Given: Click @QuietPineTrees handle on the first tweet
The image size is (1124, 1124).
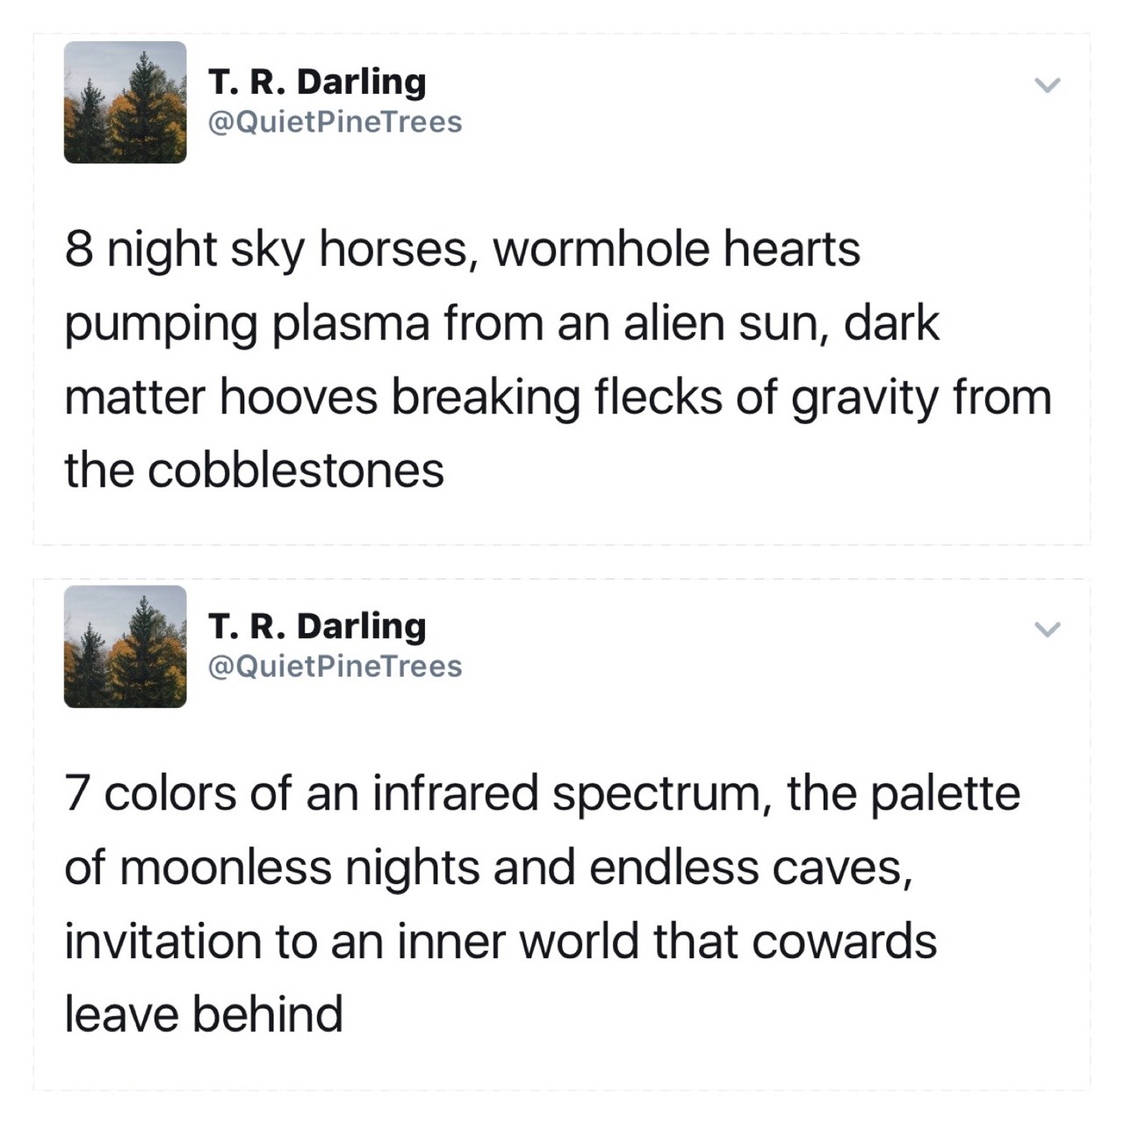Looking at the screenshot, I should tap(334, 122).
